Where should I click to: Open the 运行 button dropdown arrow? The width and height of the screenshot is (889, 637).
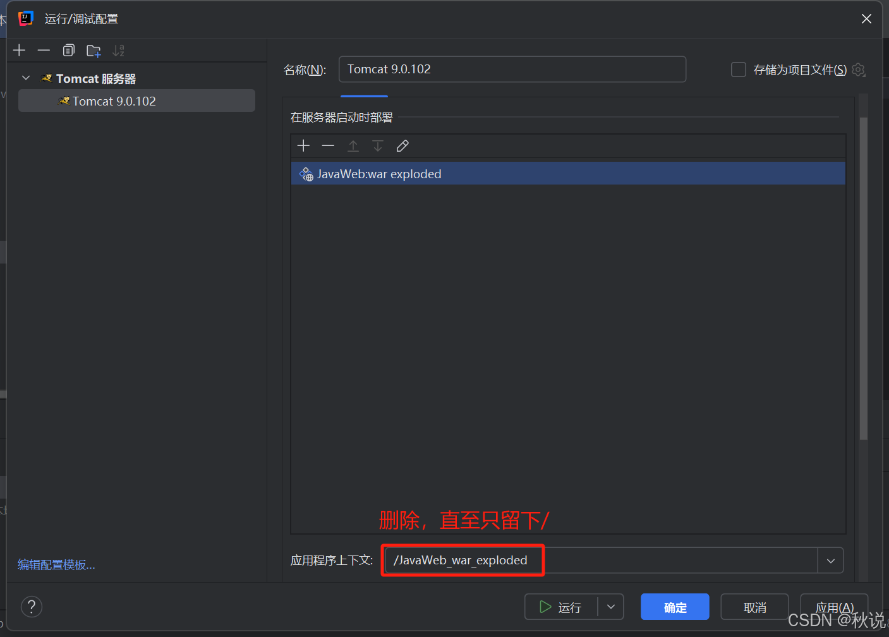pos(611,607)
